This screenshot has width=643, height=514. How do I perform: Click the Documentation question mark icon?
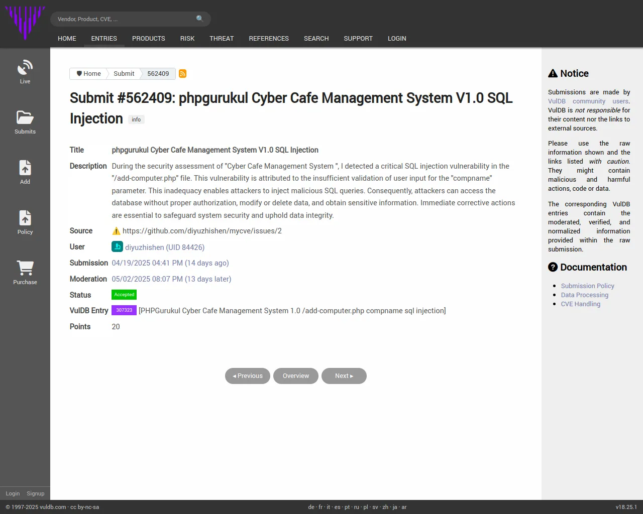click(553, 267)
